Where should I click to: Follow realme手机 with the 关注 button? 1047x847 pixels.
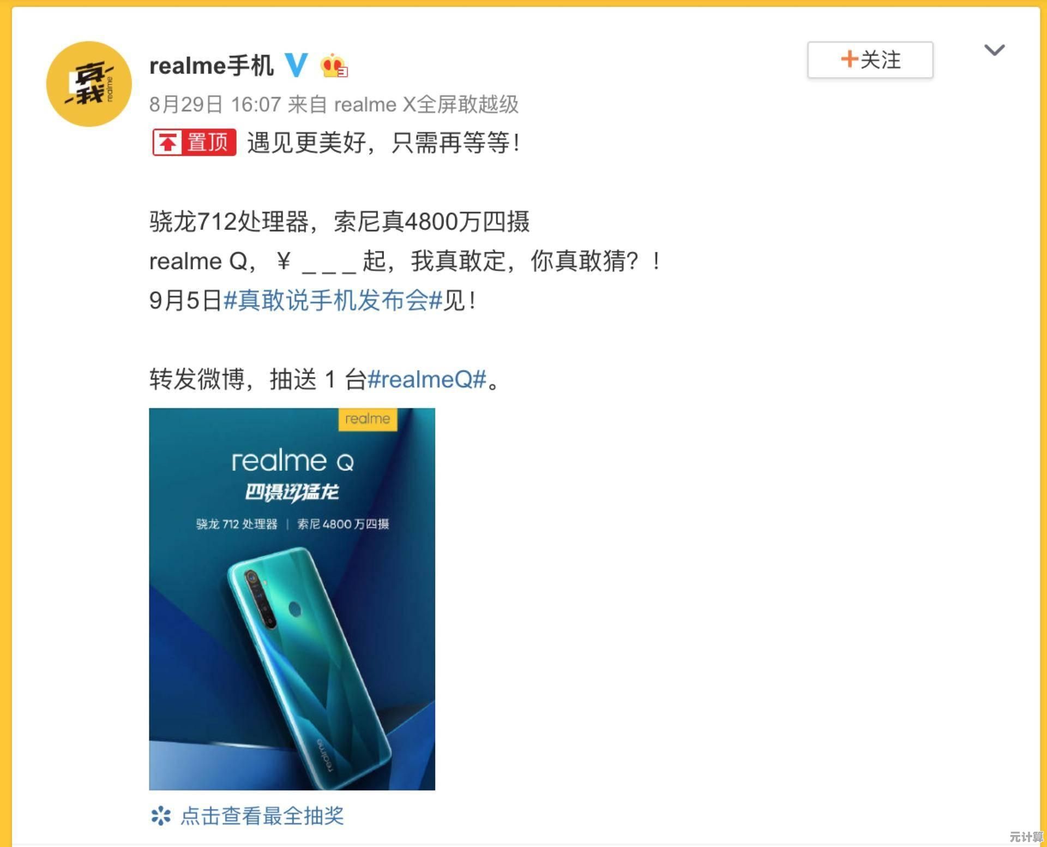tap(870, 59)
